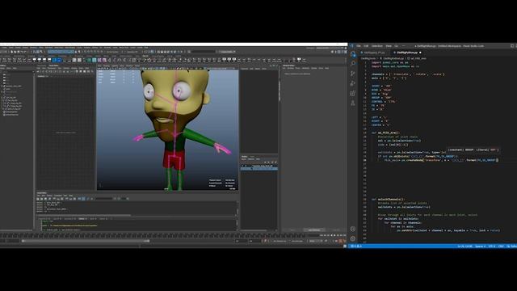Toggle the layer visibility box in Layer Editor
The height and width of the screenshot is (291, 517).
coord(242,166)
